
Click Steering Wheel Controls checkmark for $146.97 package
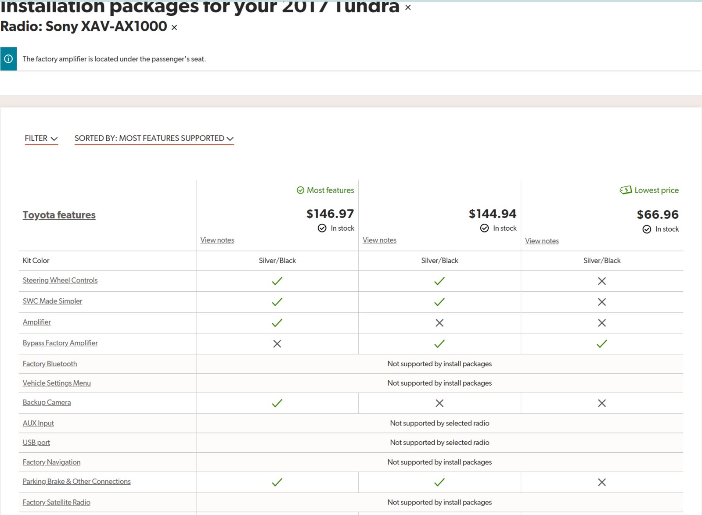coord(277,281)
